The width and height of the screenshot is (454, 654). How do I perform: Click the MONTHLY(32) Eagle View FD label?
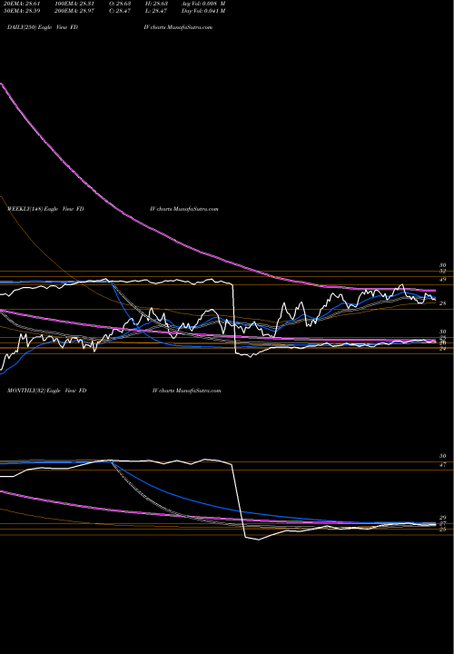47,391
